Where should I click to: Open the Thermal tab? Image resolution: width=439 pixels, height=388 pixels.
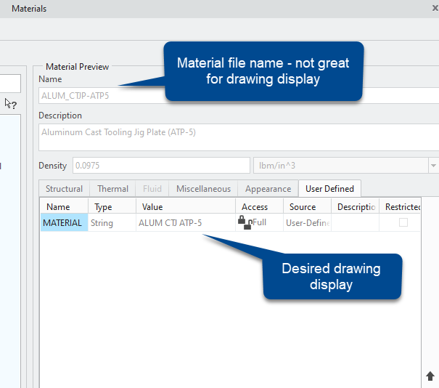point(112,189)
